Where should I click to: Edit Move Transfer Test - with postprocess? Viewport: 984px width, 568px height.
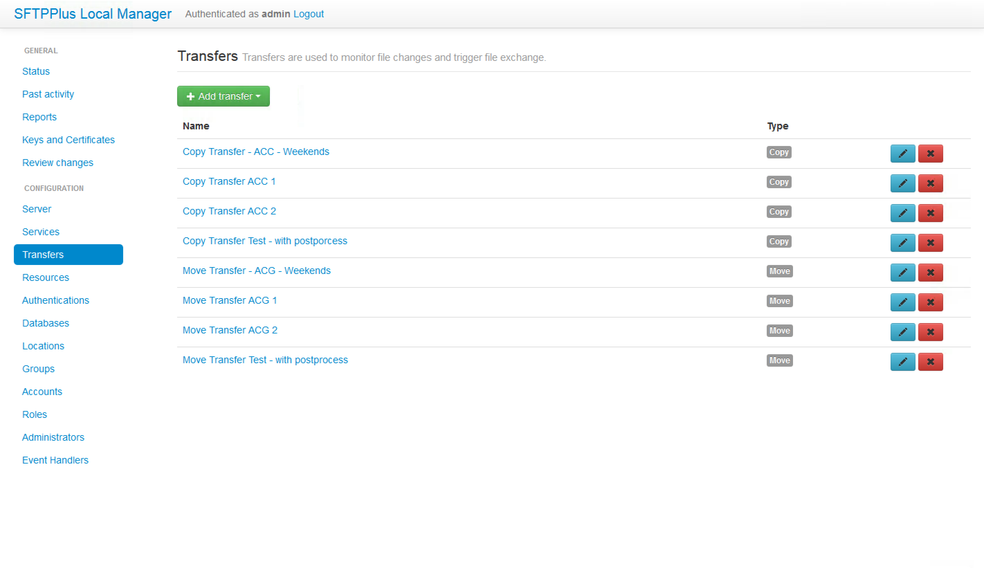(x=902, y=361)
